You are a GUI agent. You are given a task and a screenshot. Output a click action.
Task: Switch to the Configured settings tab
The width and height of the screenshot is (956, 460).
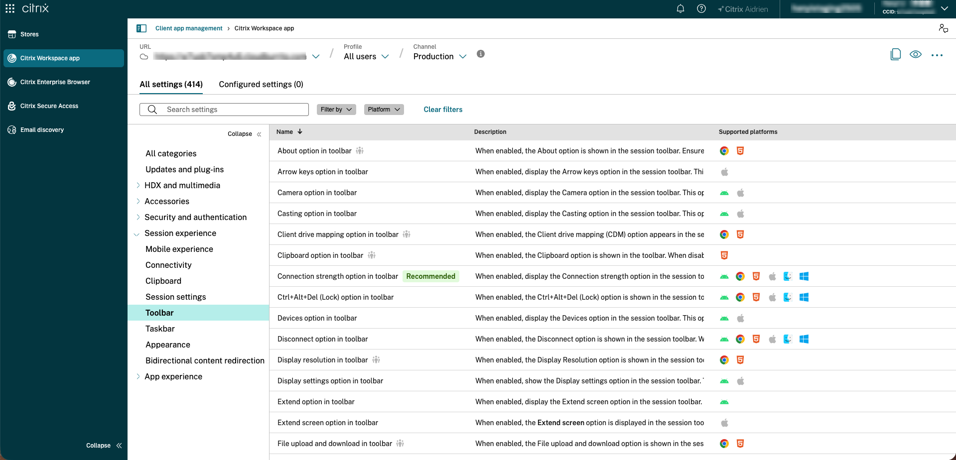[261, 84]
